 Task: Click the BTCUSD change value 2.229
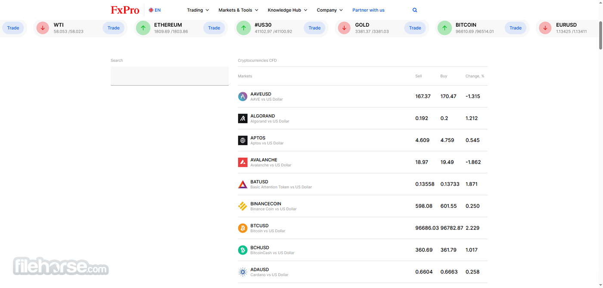[x=472, y=228]
